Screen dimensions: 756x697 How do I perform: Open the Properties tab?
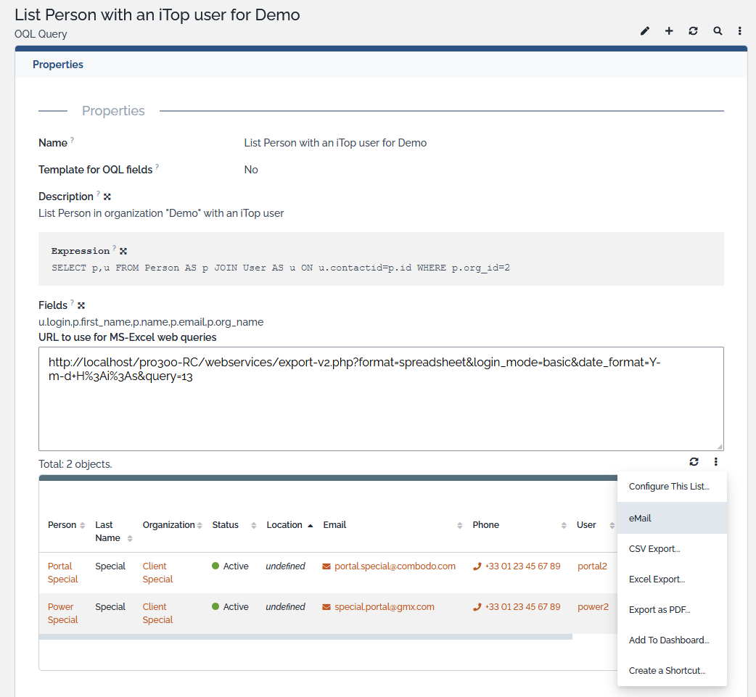[x=58, y=65]
